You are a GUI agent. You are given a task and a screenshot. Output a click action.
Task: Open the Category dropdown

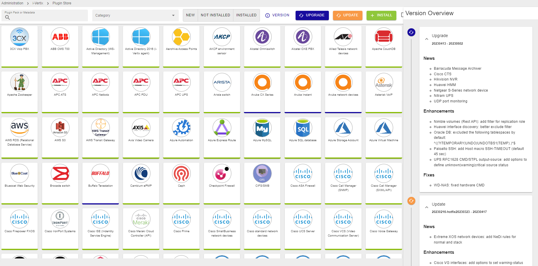135,15
